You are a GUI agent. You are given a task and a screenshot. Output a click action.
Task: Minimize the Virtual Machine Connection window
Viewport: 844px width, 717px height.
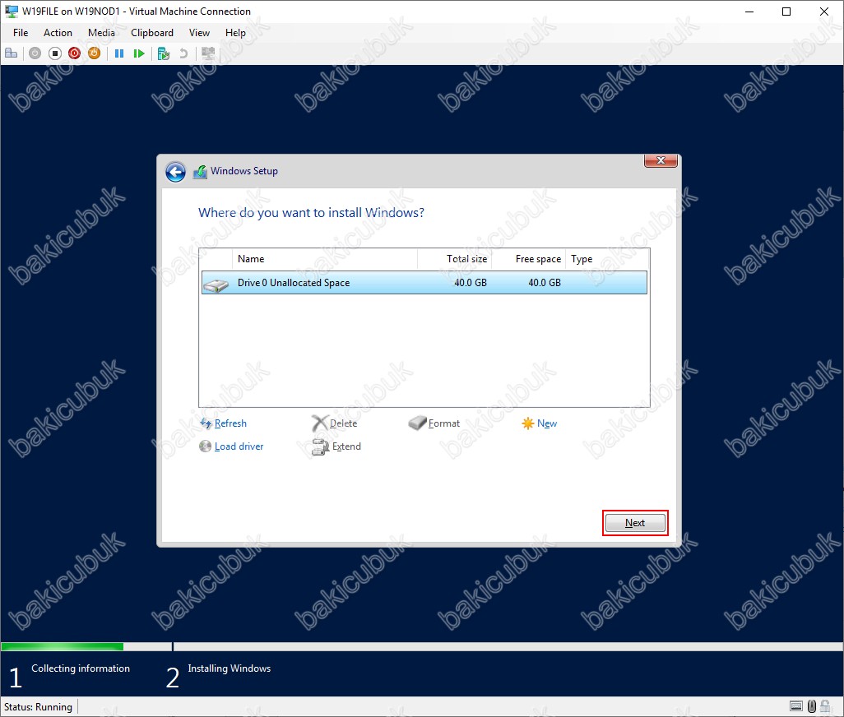pyautogui.click(x=749, y=12)
